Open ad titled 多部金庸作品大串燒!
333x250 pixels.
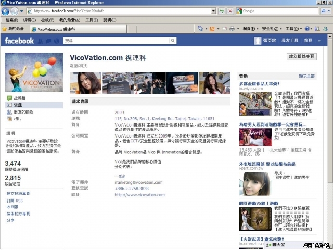tap(260, 84)
